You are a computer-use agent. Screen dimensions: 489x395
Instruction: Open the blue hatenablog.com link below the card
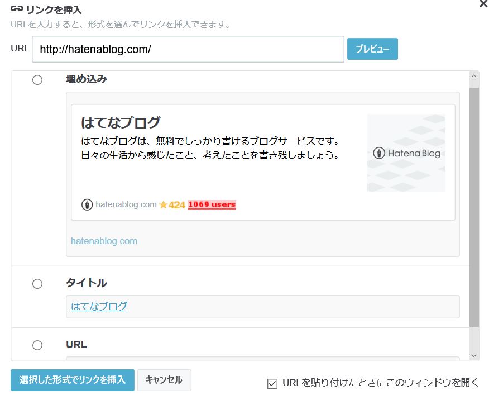coord(104,241)
